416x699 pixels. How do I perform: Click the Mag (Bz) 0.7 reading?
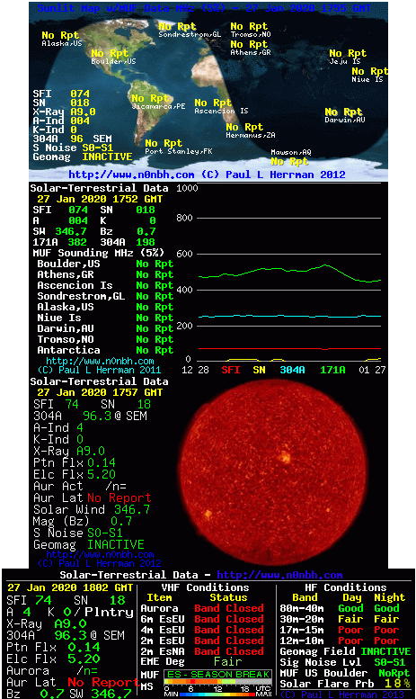point(83,521)
